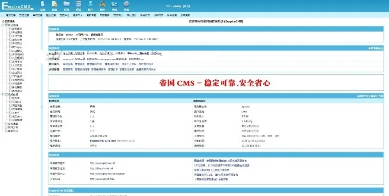Click the 其他 (Other) gear icon
The width and height of the screenshot is (389, 196).
126,5
